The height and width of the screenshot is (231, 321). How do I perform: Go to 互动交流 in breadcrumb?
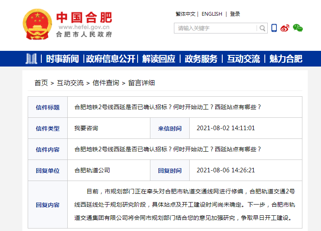pyautogui.click(x=70, y=83)
